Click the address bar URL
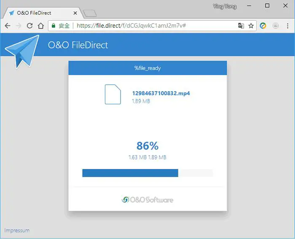The height and width of the screenshot is (239, 295). click(131, 26)
